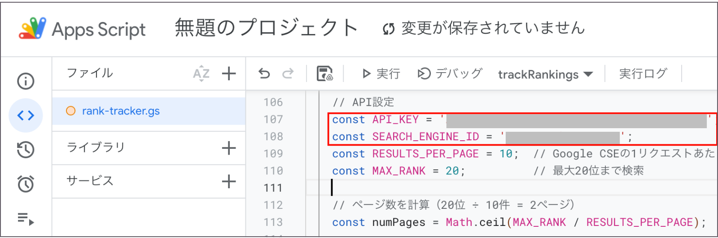718x238 pixels.
Task: Open the 実行ログ execution log
Action: (643, 74)
